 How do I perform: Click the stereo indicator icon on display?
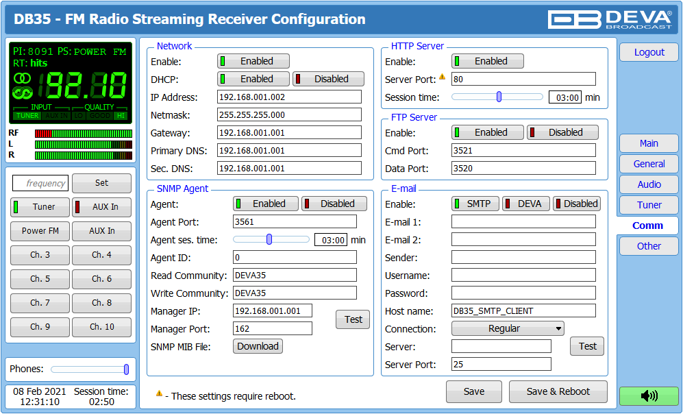[x=22, y=78]
